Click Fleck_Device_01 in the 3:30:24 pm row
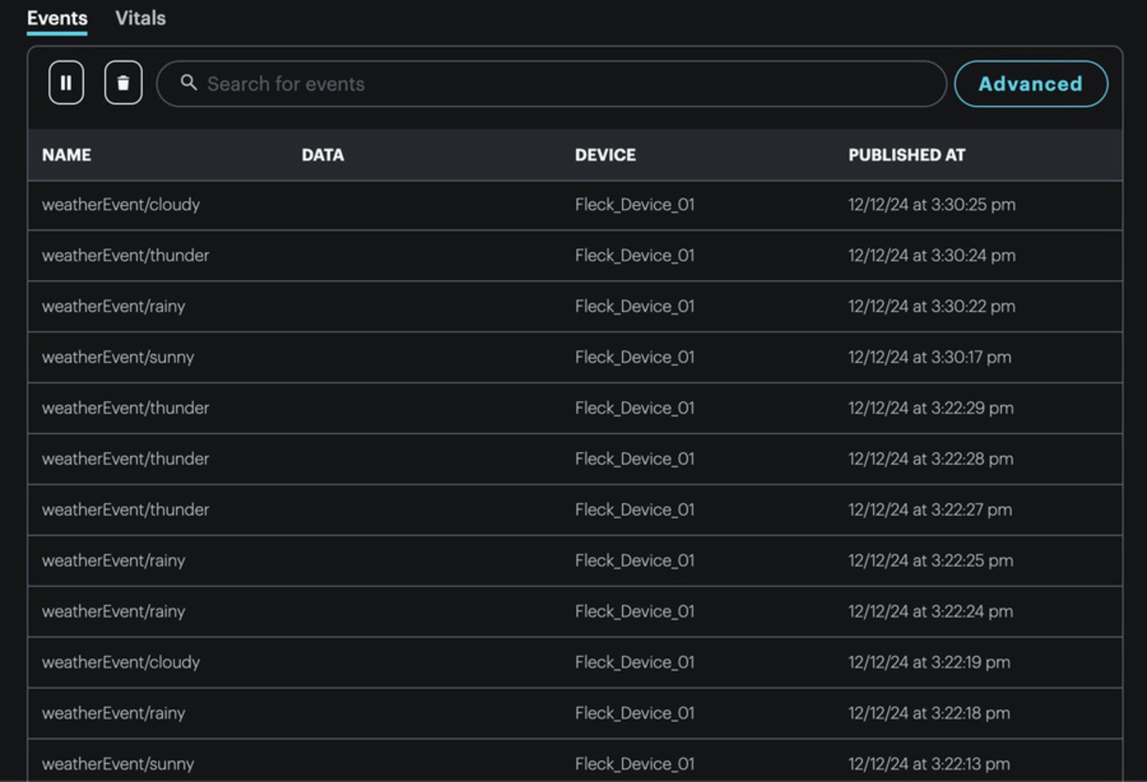1147x782 pixels. (x=635, y=256)
